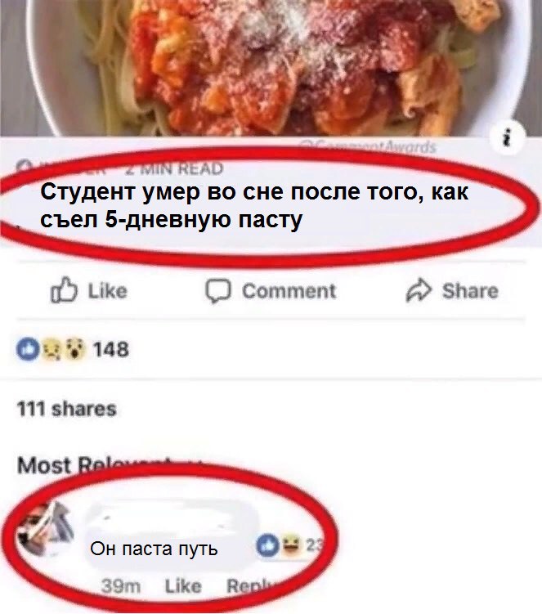Click the Like text label on the post
This screenshot has height=614, width=542.
107,291
